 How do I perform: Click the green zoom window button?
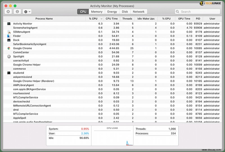[x=15, y=6]
